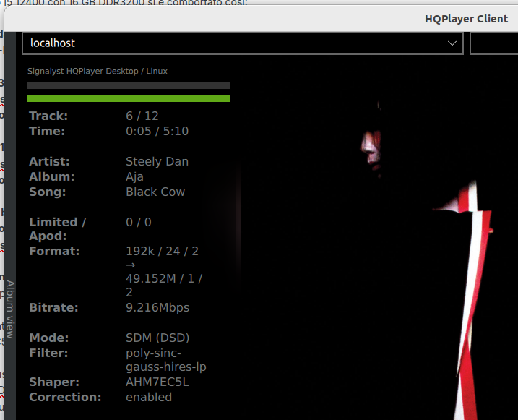Viewport: 518px width, 420px height.
Task: Click the second combo box right of localhost
Action: click(x=494, y=43)
